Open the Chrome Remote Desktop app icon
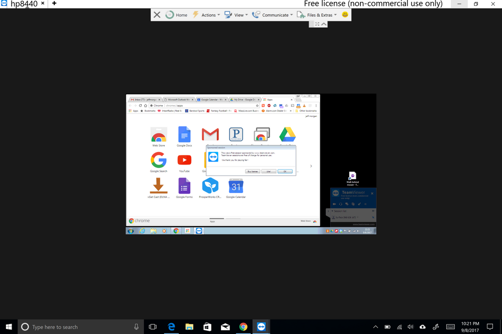 [x=262, y=134]
